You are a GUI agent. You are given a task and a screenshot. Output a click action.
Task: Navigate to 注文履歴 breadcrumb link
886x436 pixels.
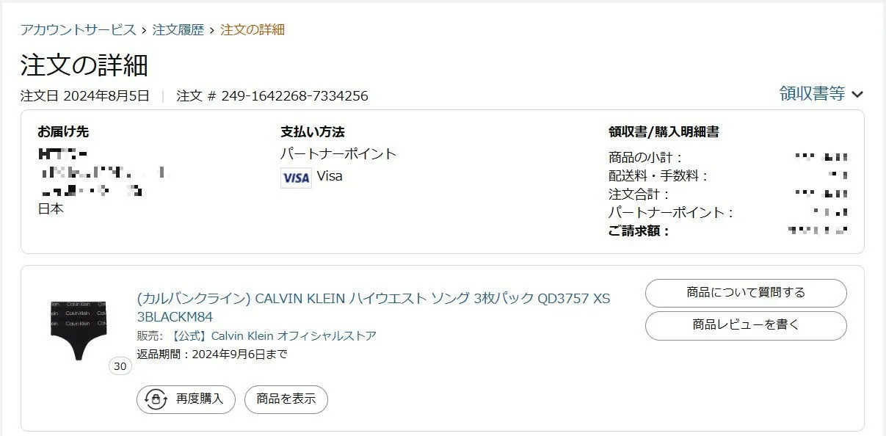(x=178, y=30)
